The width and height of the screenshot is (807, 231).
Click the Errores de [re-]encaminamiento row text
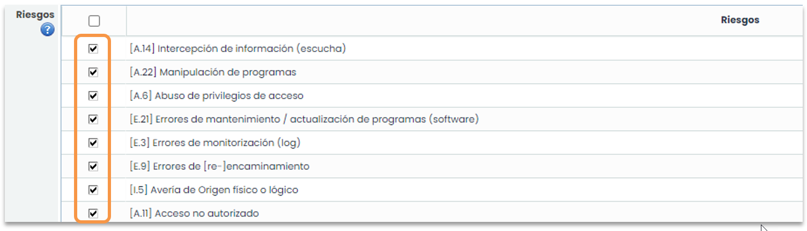[219, 166]
